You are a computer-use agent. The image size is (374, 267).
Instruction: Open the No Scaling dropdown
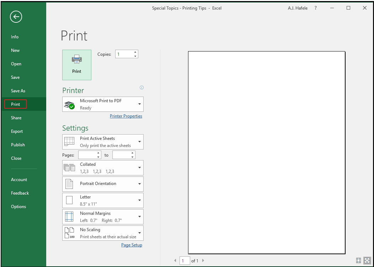pos(103,233)
